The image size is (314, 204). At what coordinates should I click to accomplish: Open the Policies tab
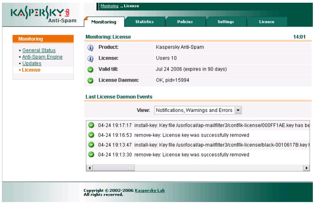pos(185,22)
